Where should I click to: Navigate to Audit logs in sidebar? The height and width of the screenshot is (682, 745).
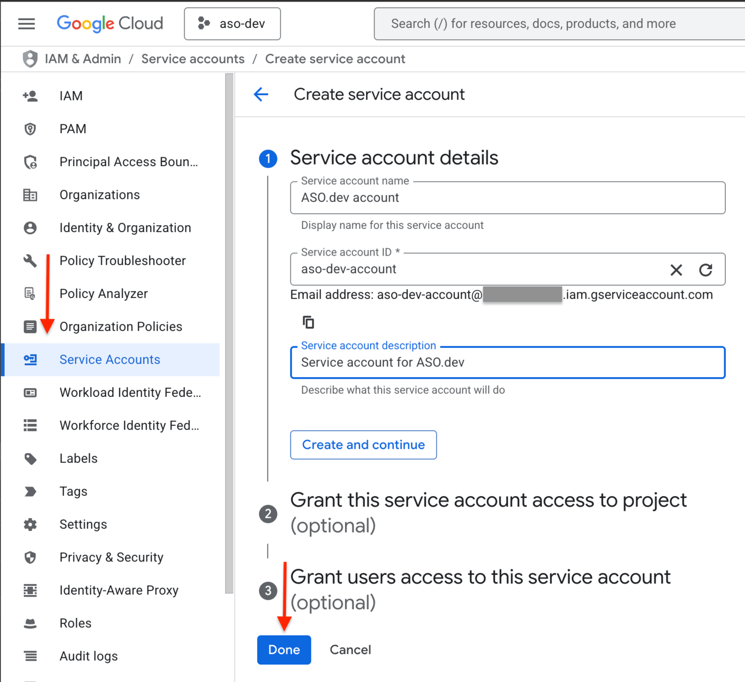[88, 656]
